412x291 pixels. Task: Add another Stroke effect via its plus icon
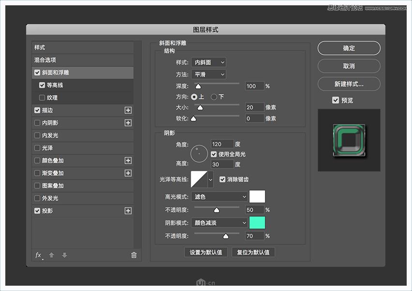(x=128, y=110)
